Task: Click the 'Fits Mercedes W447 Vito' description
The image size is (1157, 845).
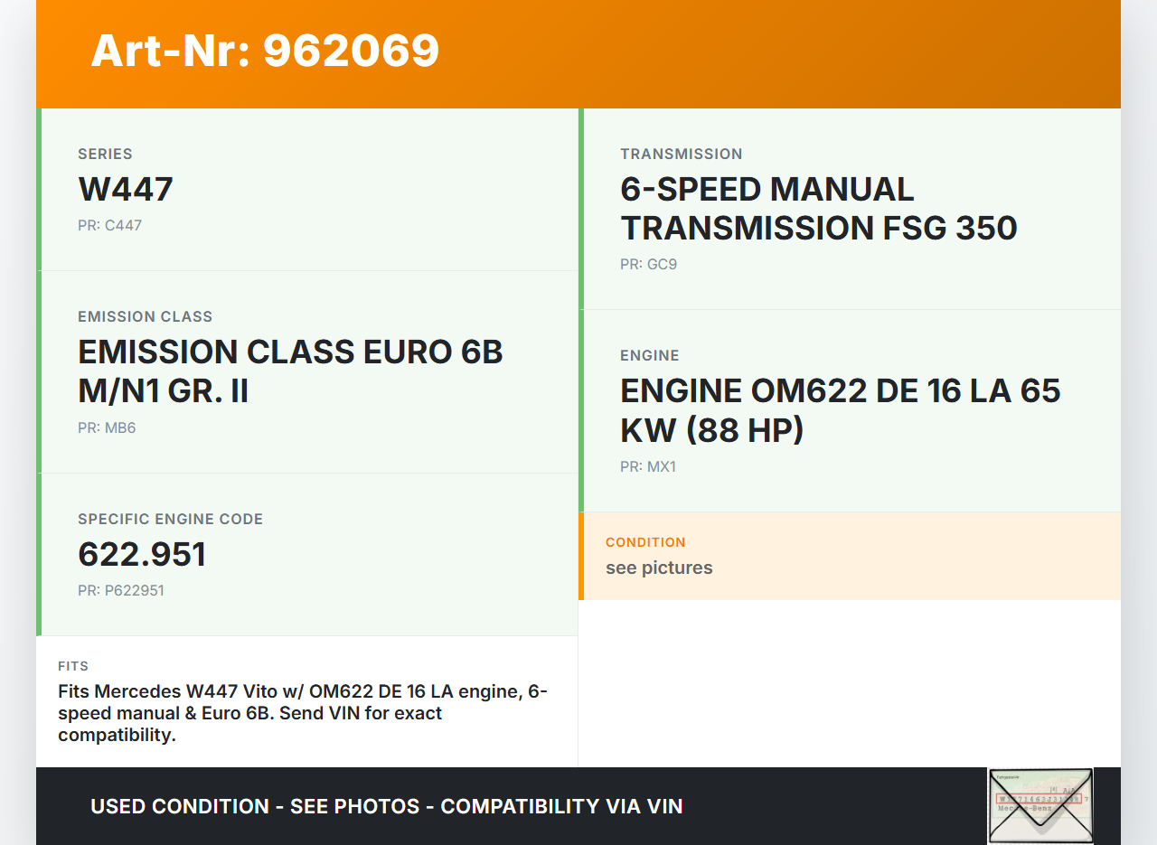Action: (303, 713)
